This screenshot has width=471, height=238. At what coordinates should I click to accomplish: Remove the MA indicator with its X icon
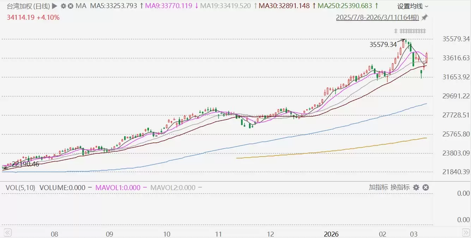click(x=71, y=6)
